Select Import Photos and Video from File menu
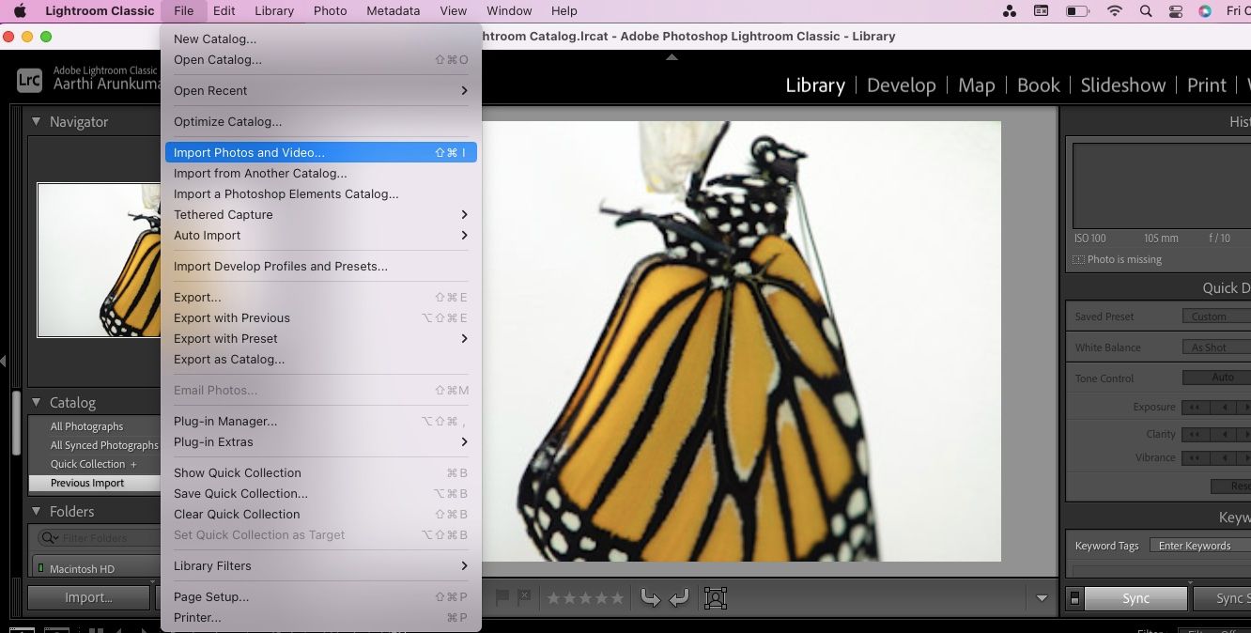The image size is (1251, 633). pos(249,151)
